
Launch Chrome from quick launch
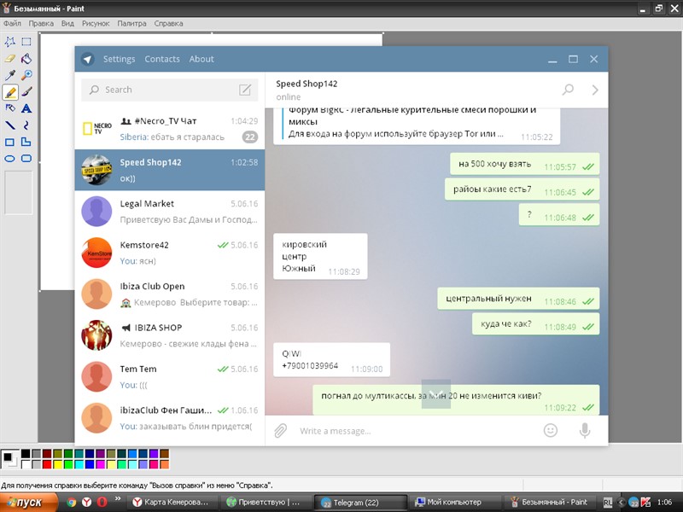click(72, 503)
